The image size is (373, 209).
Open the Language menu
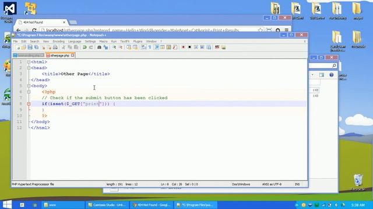75,41
